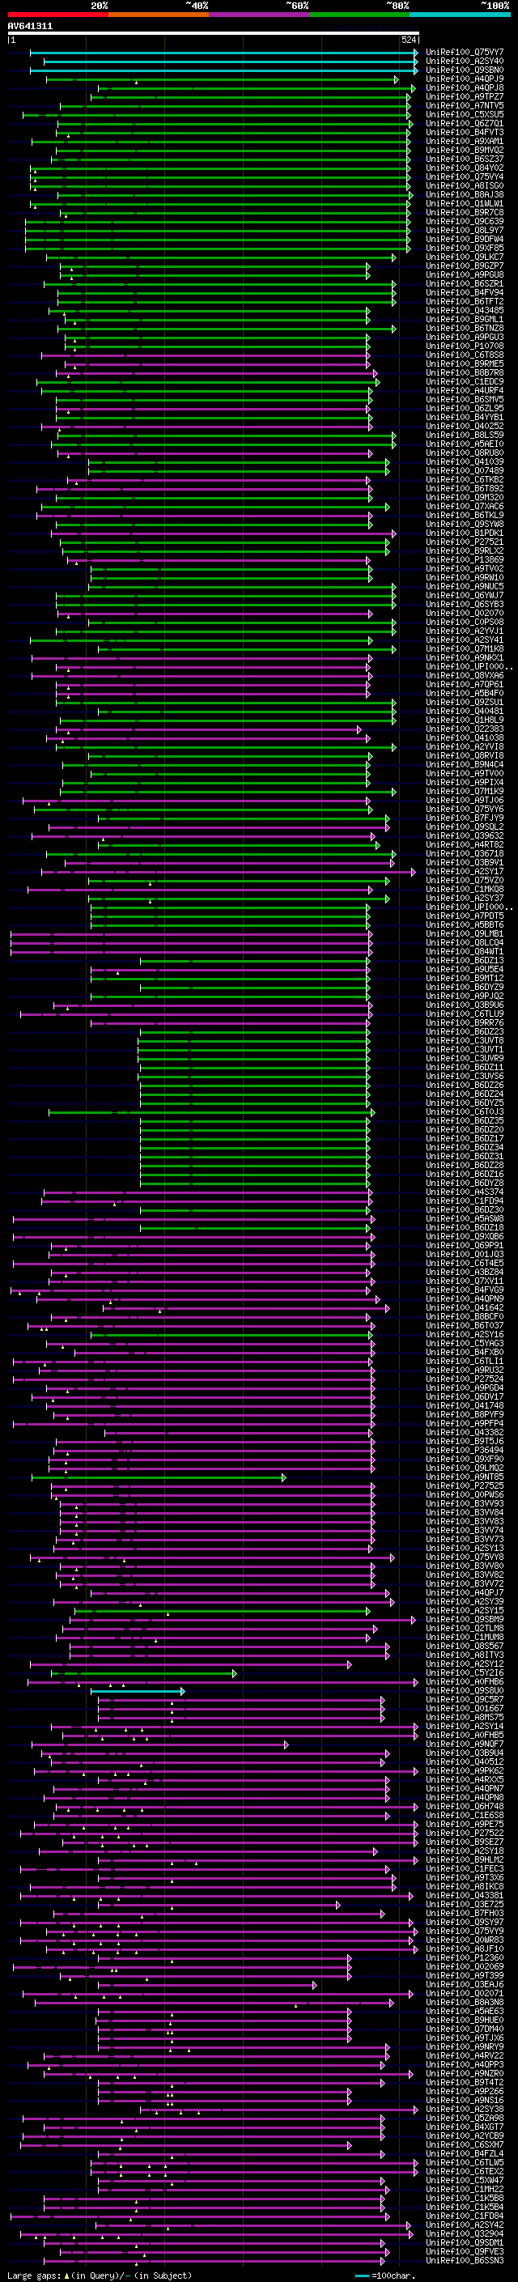Select UniRef100_Q7XV11 label
Viewport: 518px width, 2282px height.
click(x=465, y=1280)
